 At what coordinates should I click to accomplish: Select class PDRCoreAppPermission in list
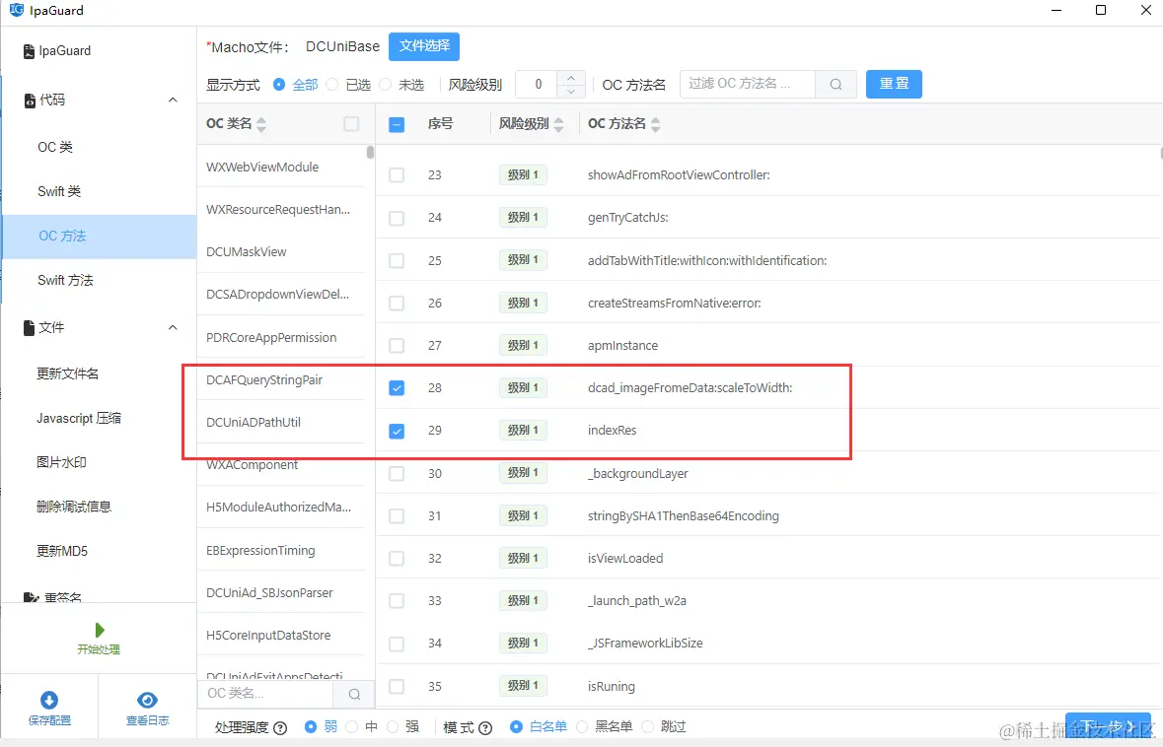click(x=271, y=338)
